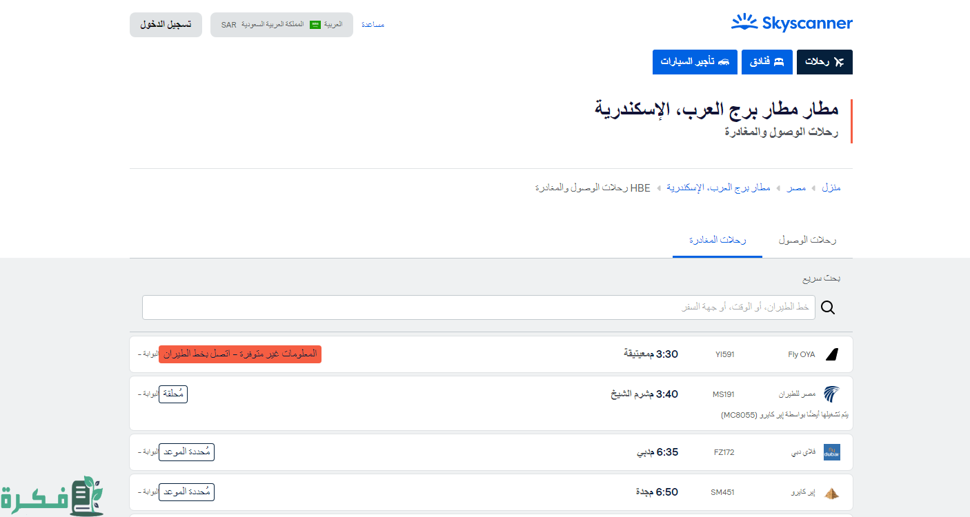This screenshot has width=970, height=517.
Task: Select the رحلات المغادرة tab
Action: (717, 240)
